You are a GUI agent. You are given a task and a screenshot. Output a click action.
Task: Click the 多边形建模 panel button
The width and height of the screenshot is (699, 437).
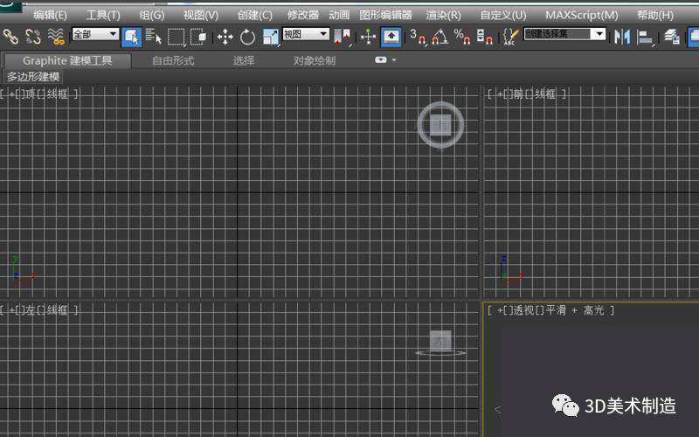(x=31, y=77)
